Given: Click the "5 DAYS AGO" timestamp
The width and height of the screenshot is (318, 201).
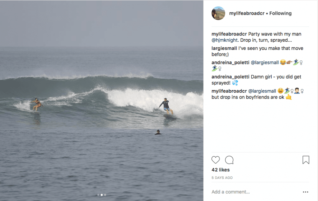Looking at the screenshot, I should [x=222, y=178].
